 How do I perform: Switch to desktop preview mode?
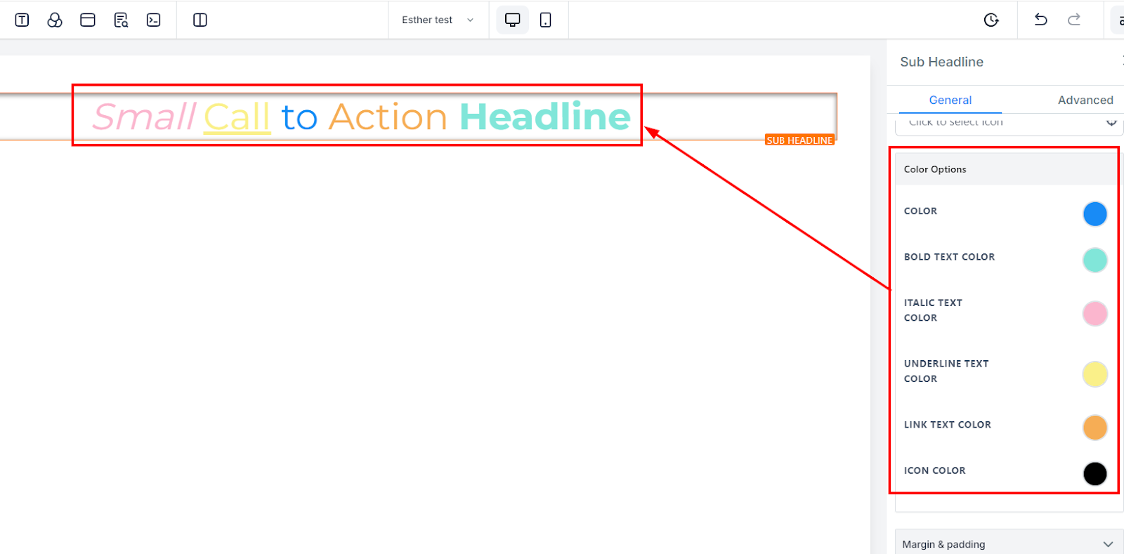click(513, 20)
